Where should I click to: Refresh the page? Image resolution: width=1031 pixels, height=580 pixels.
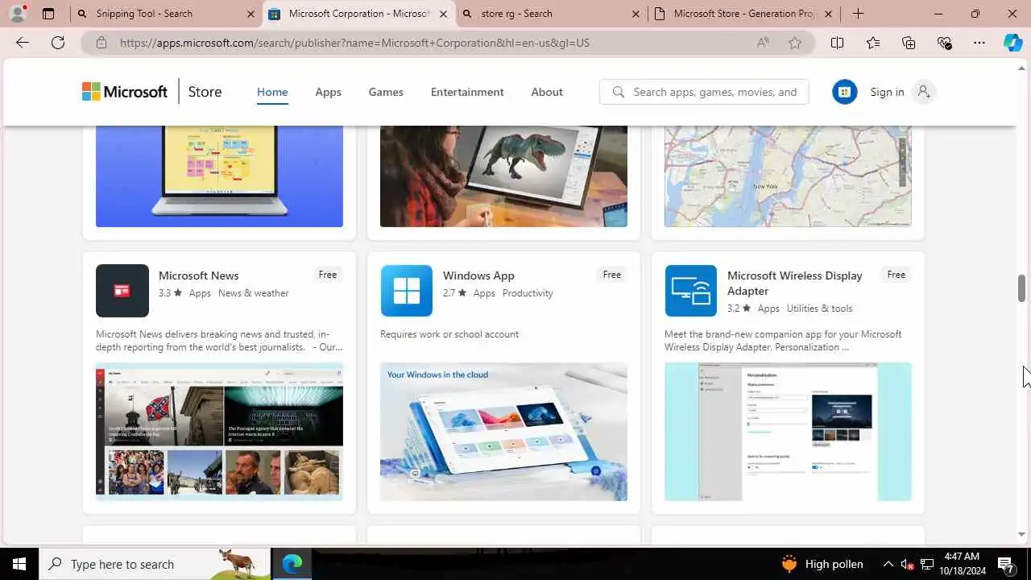58,43
